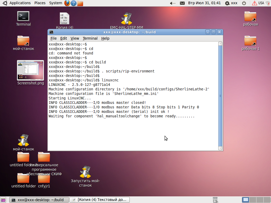Image resolution: width=271 pixels, height=203 pixels.
Task: Open the terminal Edit menu
Action: click(x=64, y=38)
